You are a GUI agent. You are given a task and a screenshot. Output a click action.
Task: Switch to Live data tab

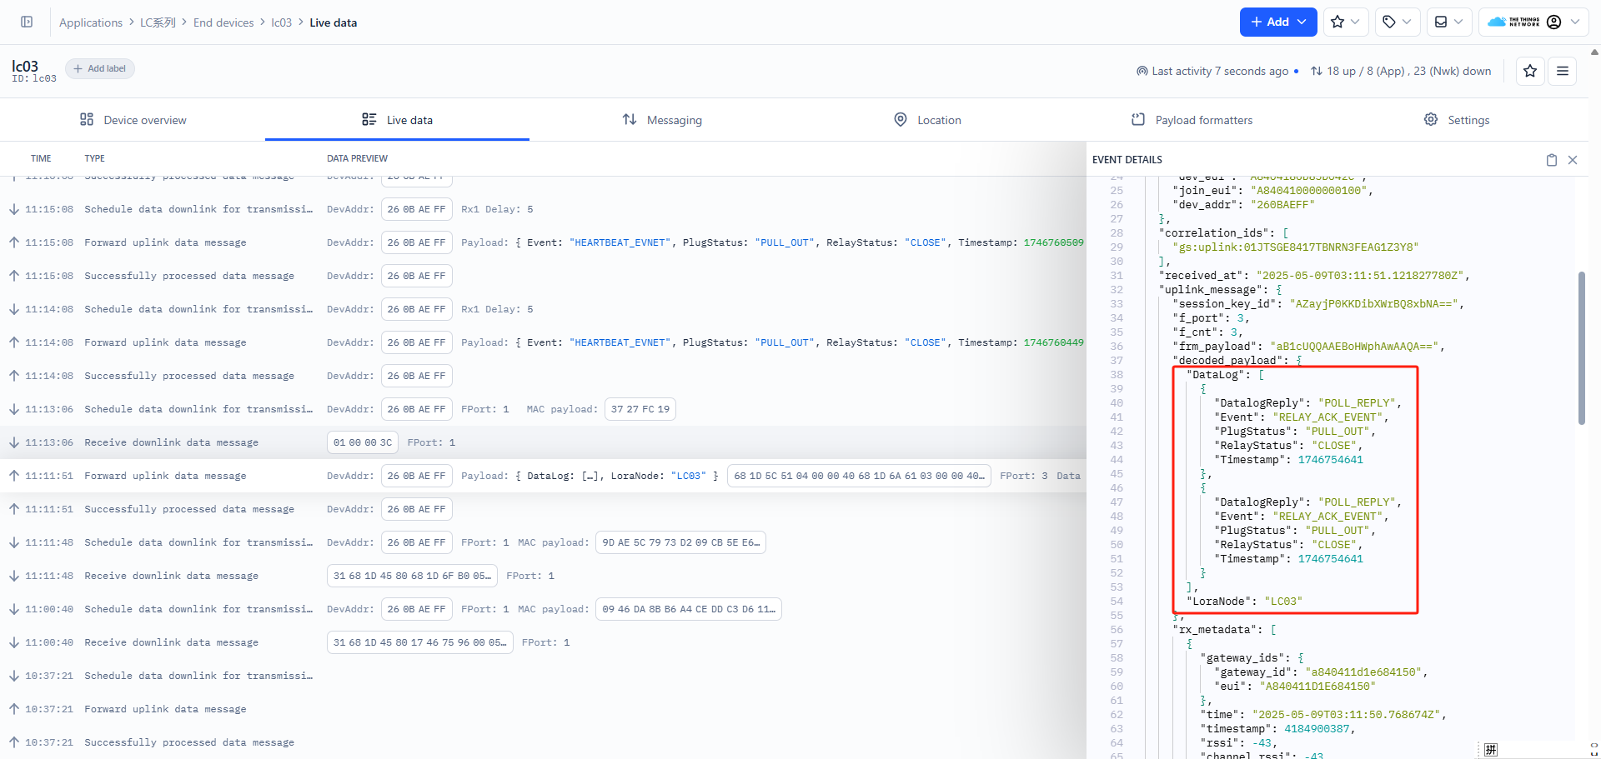coord(398,120)
